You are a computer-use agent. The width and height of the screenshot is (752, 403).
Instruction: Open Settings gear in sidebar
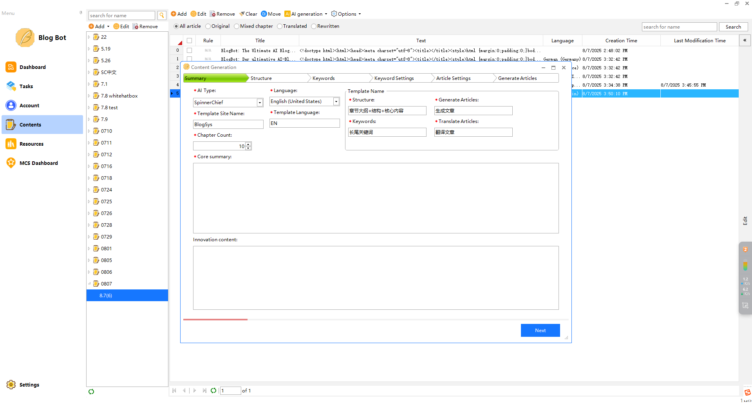11,385
